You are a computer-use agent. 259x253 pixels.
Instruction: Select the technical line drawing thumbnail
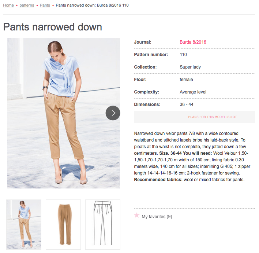(103, 224)
